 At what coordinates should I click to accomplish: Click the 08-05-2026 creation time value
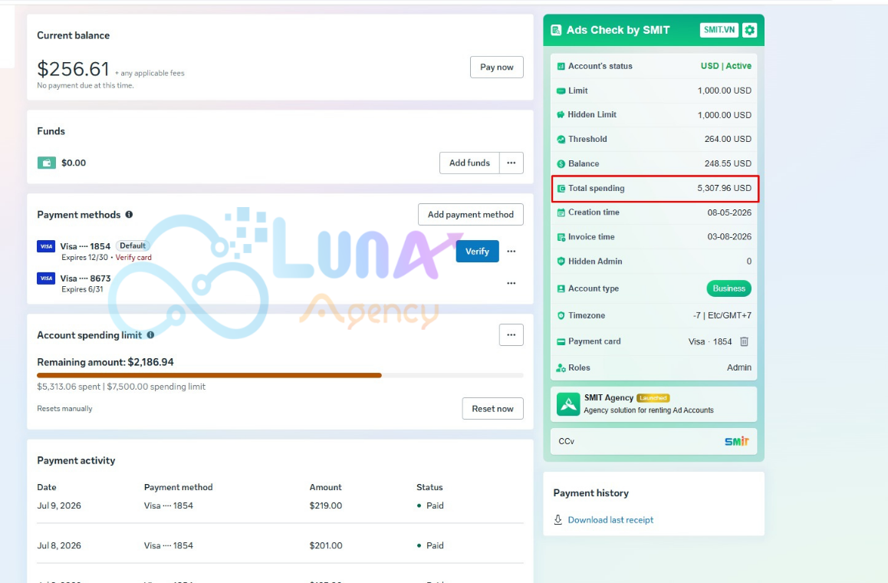pos(729,212)
